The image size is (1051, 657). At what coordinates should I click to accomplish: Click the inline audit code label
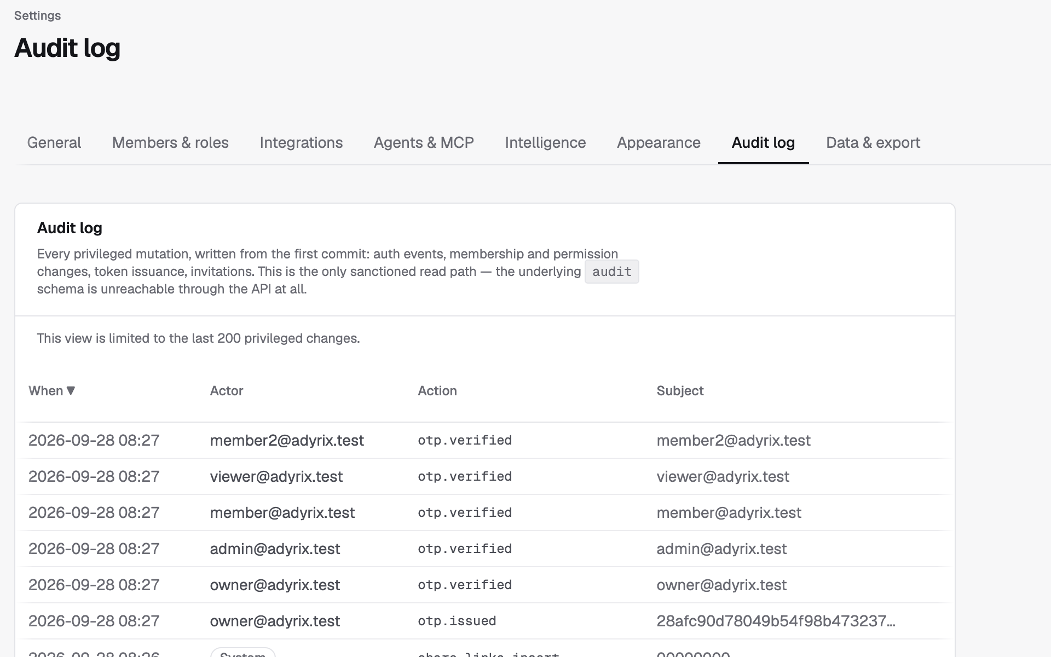(611, 272)
